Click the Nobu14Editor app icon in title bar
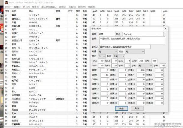This screenshot has width=183, height=128. point(2,2)
